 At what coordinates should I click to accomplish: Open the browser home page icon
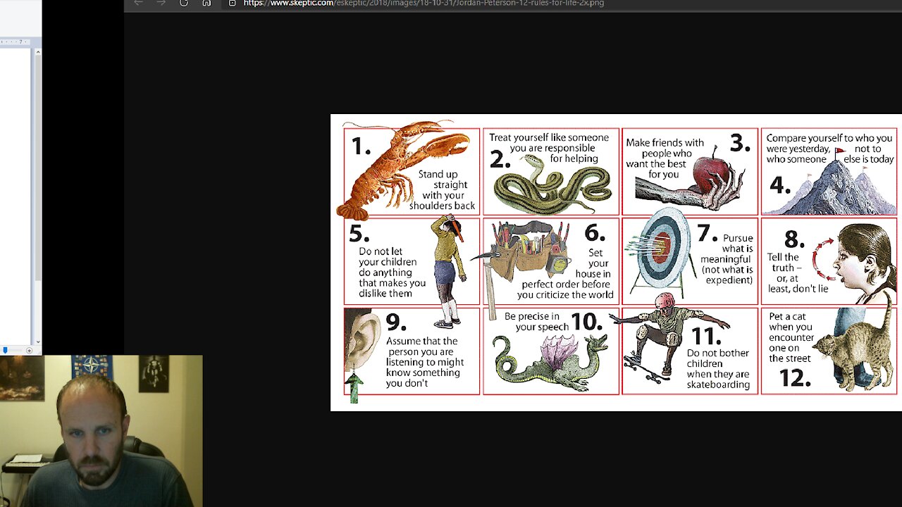[206, 3]
